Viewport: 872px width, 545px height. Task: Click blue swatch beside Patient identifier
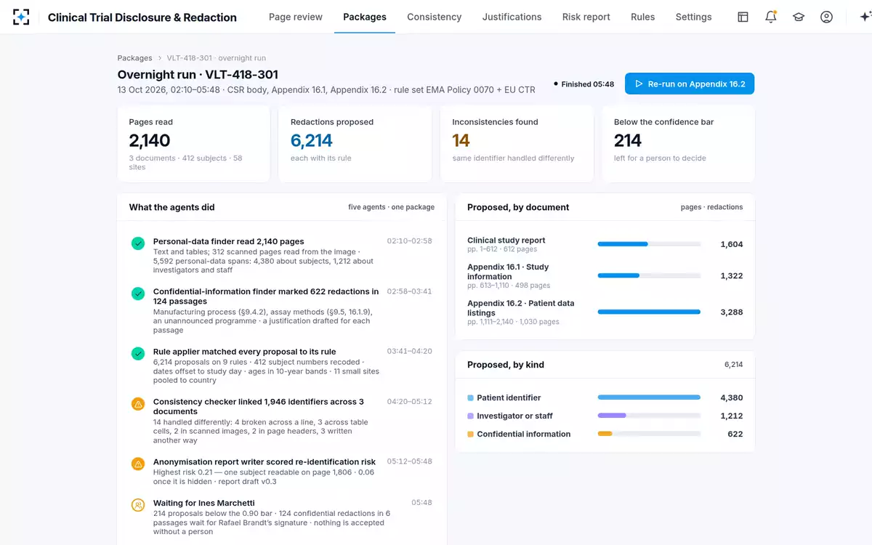(x=470, y=398)
